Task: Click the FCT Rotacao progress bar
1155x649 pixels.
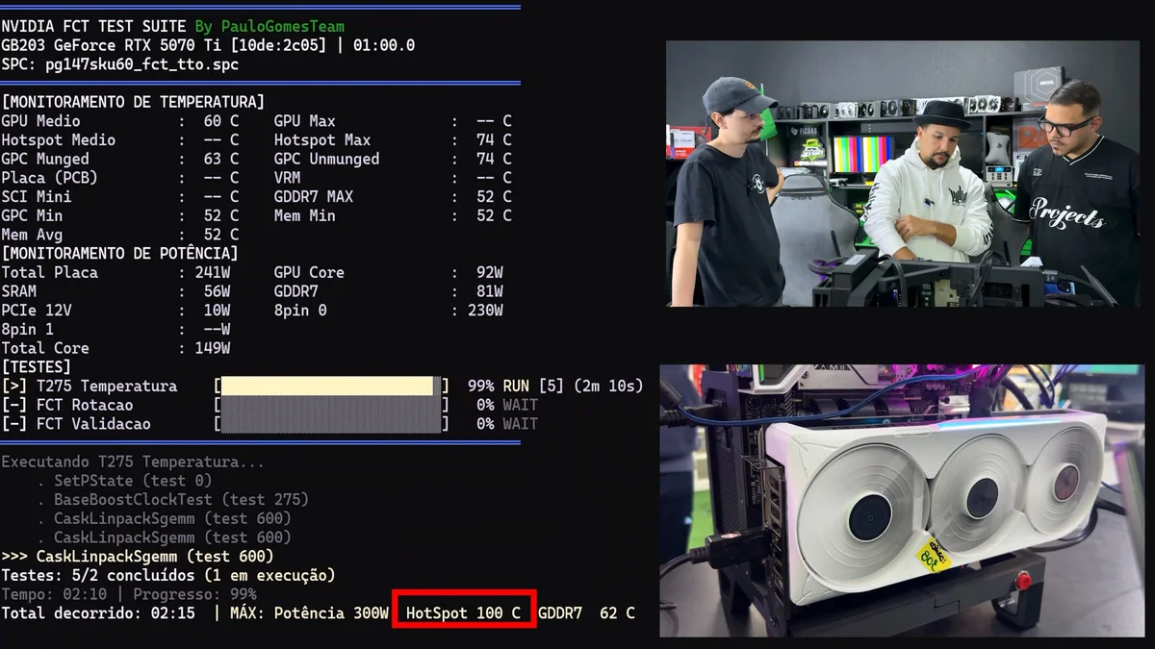Action: coord(332,405)
